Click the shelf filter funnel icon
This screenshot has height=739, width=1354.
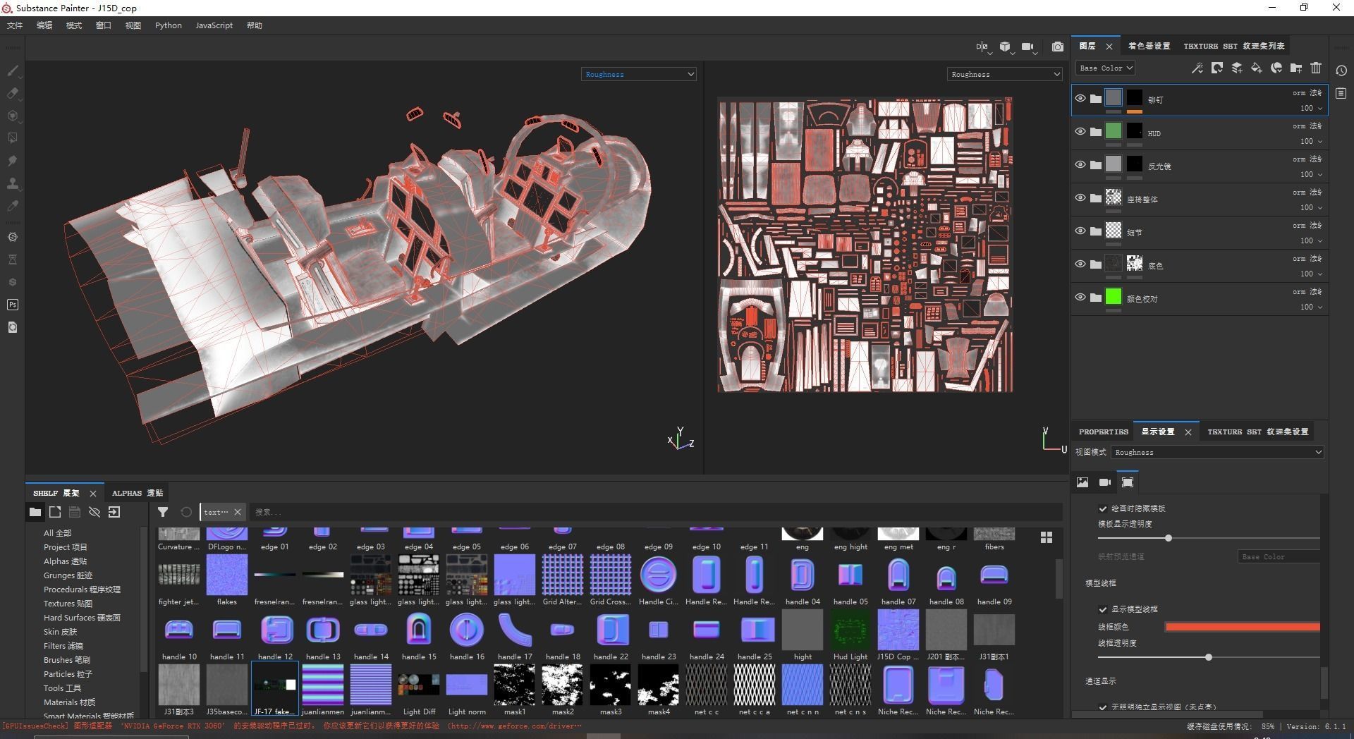click(163, 512)
